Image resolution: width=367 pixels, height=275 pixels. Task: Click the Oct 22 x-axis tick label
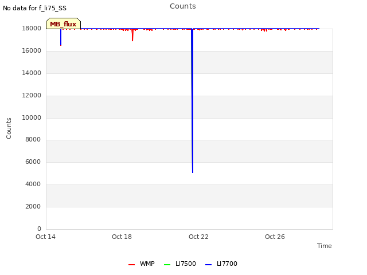[x=198, y=237]
